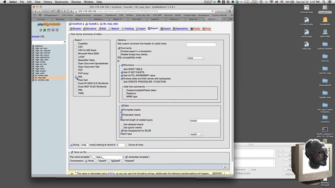Choose PDF export format
This screenshot has width=335, height=188.
point(76,70)
